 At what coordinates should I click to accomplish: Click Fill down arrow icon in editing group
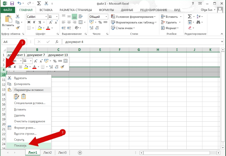190,22
